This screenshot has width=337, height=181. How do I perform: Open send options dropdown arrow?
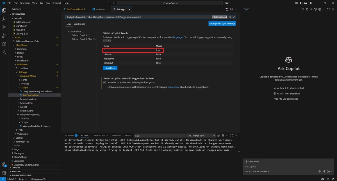[x=332, y=171]
